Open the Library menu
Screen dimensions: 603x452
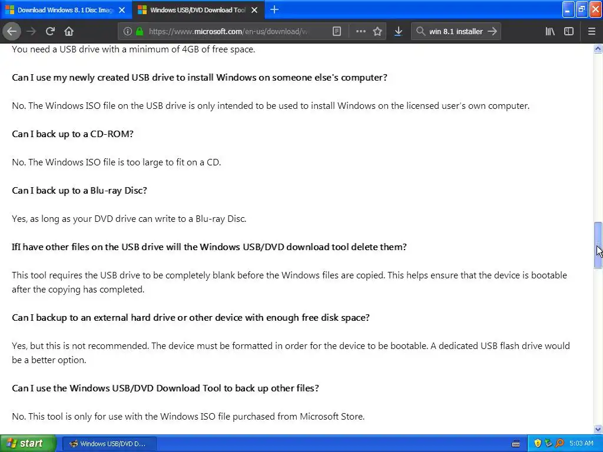click(x=550, y=31)
